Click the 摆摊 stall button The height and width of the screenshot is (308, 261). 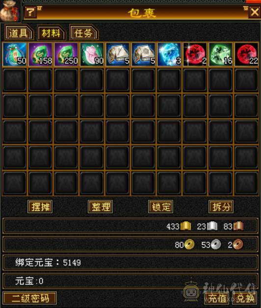pyautogui.click(x=40, y=207)
